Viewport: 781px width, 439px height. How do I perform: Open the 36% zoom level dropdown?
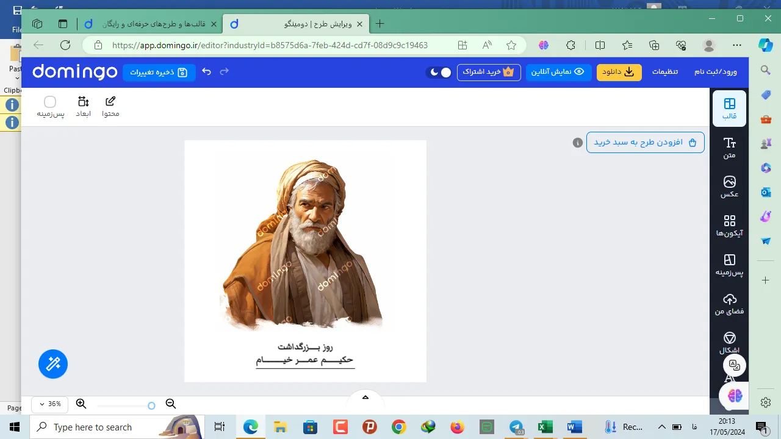click(x=49, y=404)
